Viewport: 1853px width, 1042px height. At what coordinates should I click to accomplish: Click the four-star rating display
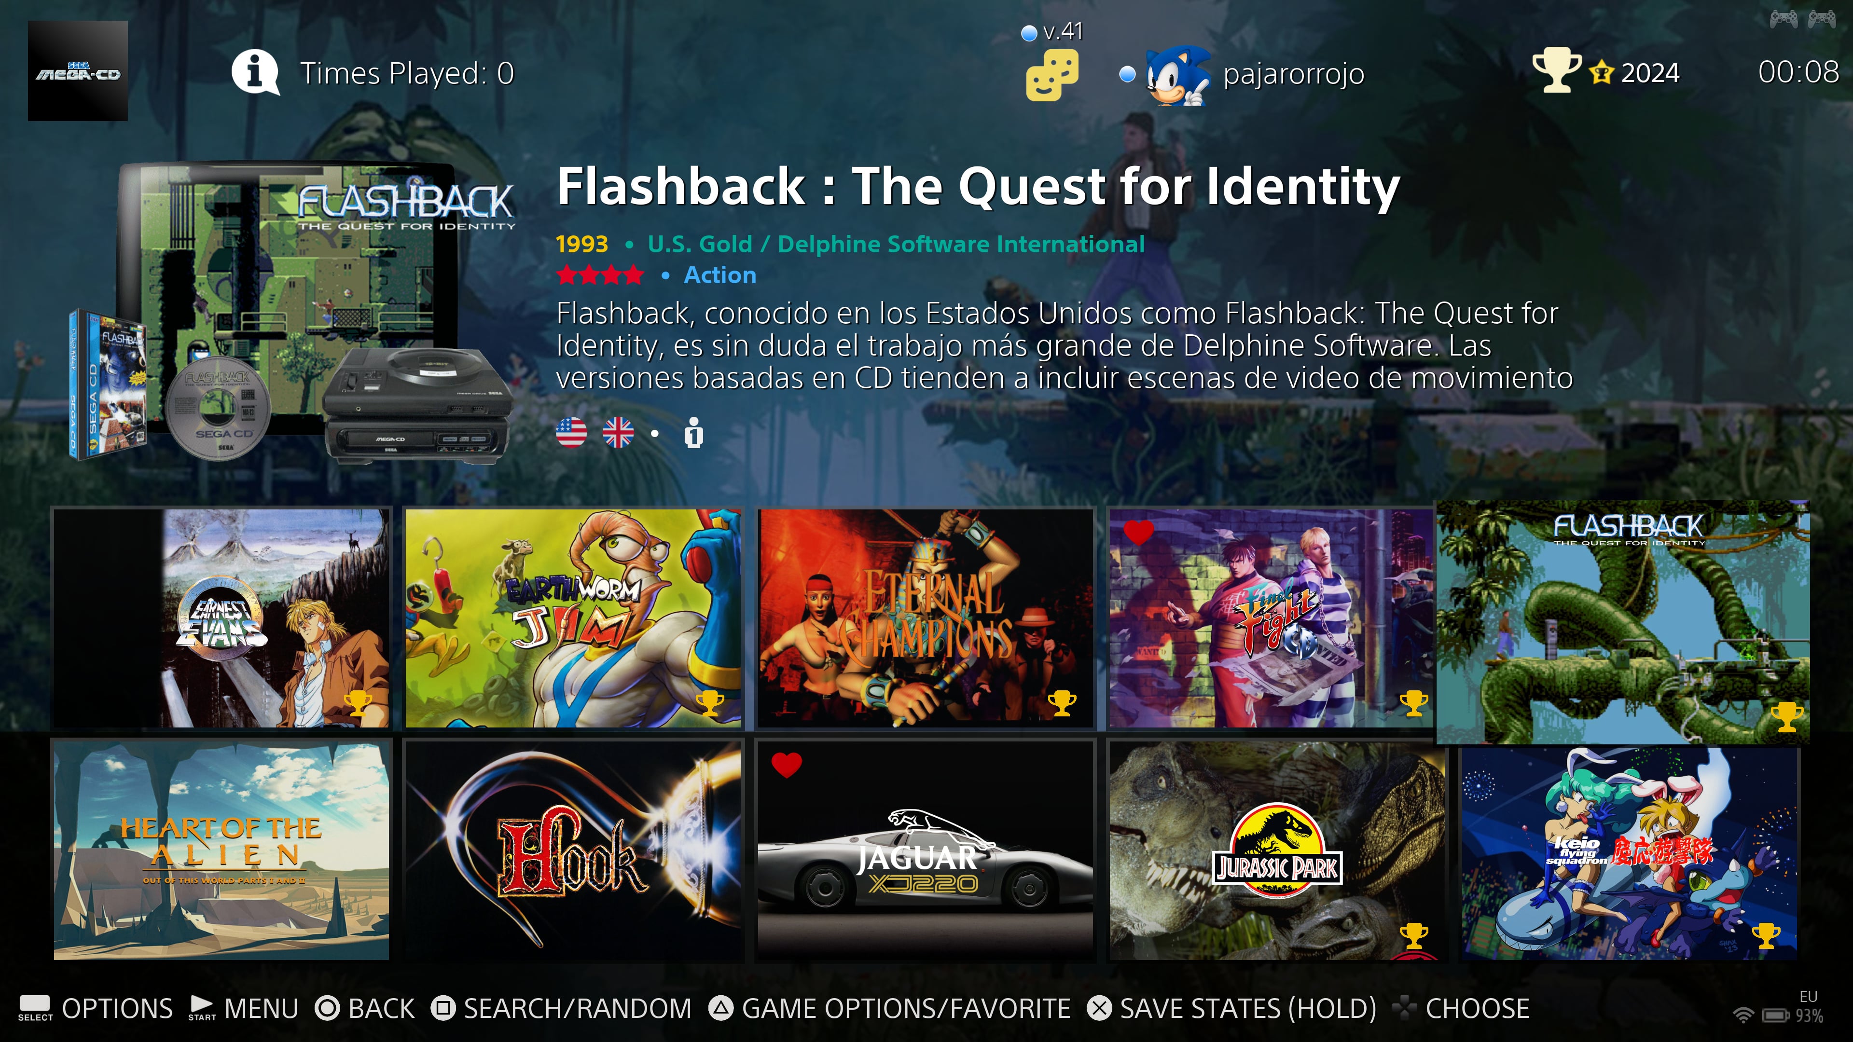click(x=600, y=275)
